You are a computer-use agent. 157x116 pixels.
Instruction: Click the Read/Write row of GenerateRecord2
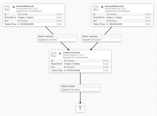tap(122, 18)
